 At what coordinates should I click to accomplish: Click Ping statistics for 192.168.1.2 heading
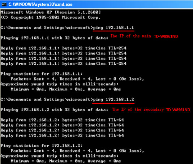(x=42, y=146)
